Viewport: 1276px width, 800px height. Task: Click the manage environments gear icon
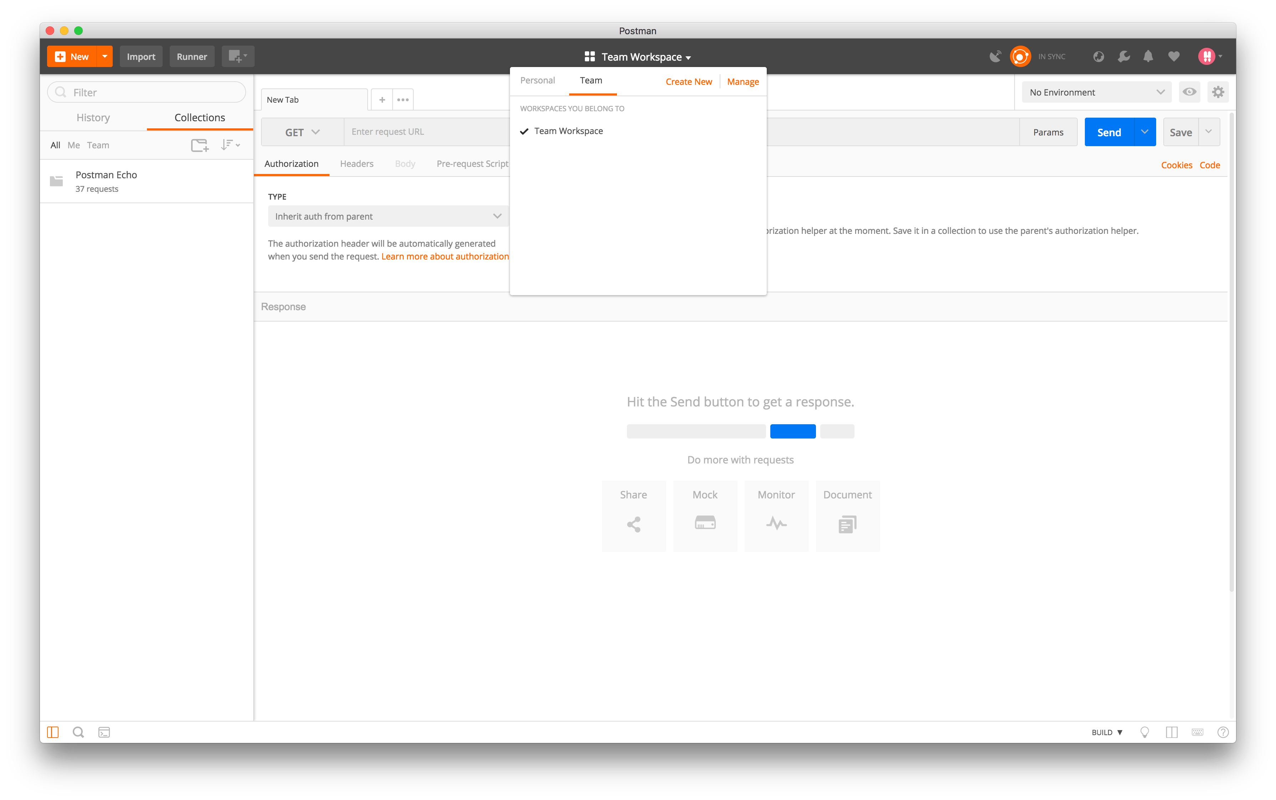tap(1218, 92)
